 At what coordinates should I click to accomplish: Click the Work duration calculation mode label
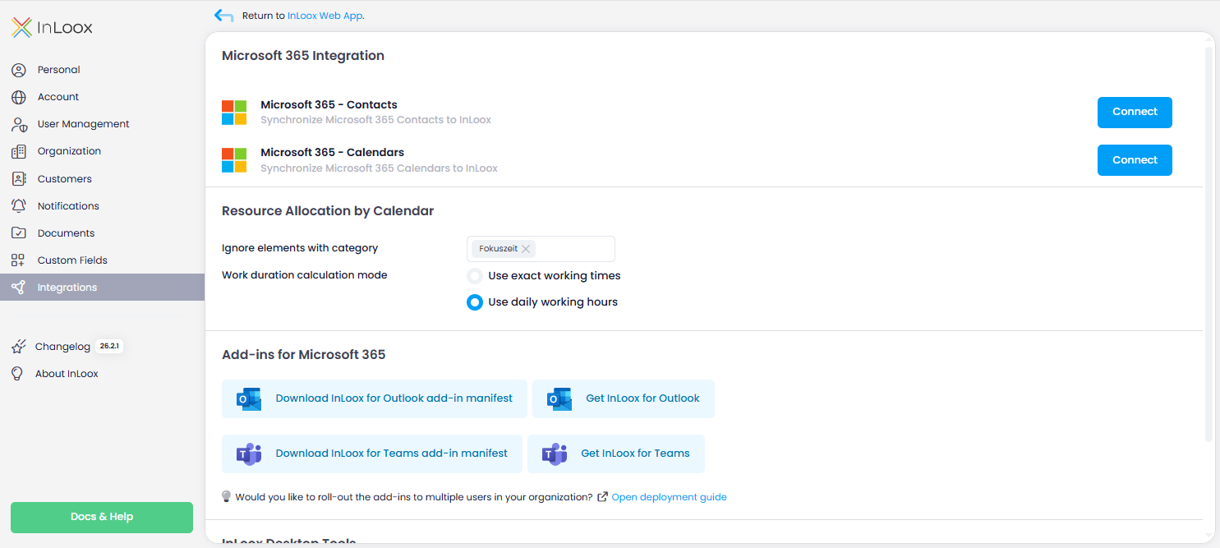(305, 275)
